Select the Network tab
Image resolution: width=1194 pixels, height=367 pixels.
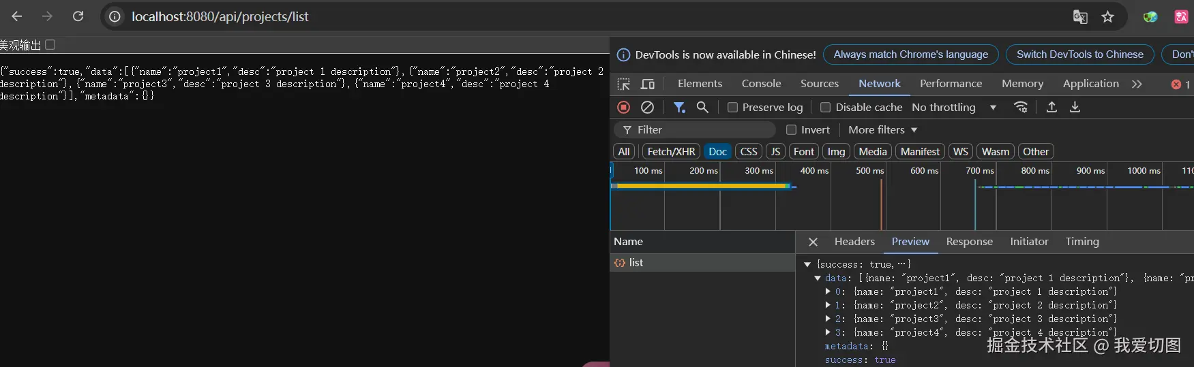(x=879, y=84)
